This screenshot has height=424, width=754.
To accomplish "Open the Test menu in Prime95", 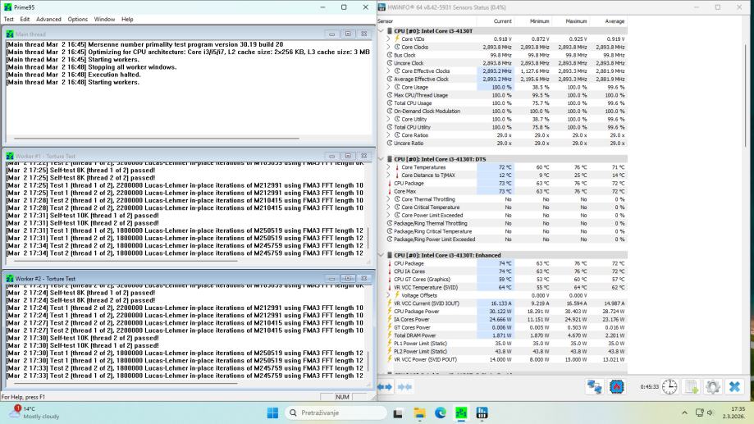I will [x=9, y=19].
